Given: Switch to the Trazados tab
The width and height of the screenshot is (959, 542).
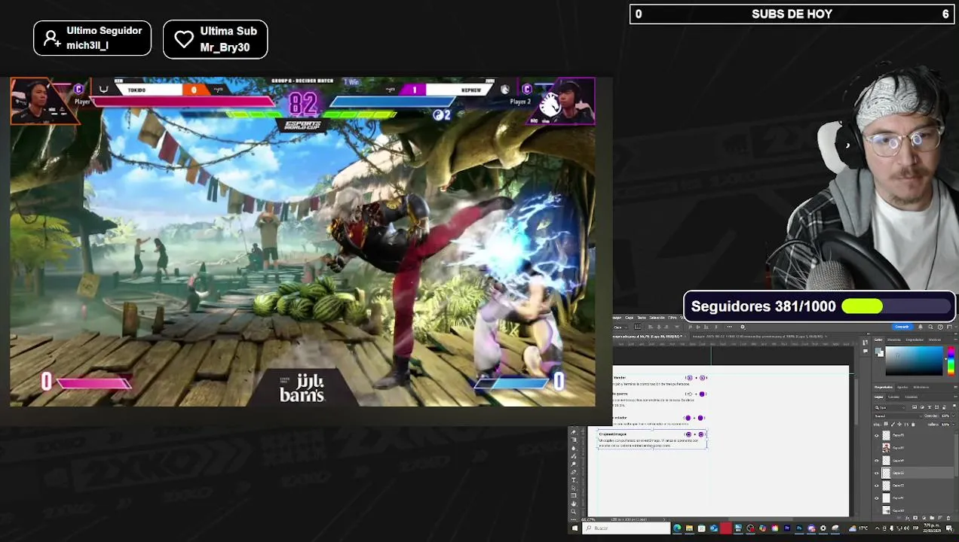Looking at the screenshot, I should (912, 397).
